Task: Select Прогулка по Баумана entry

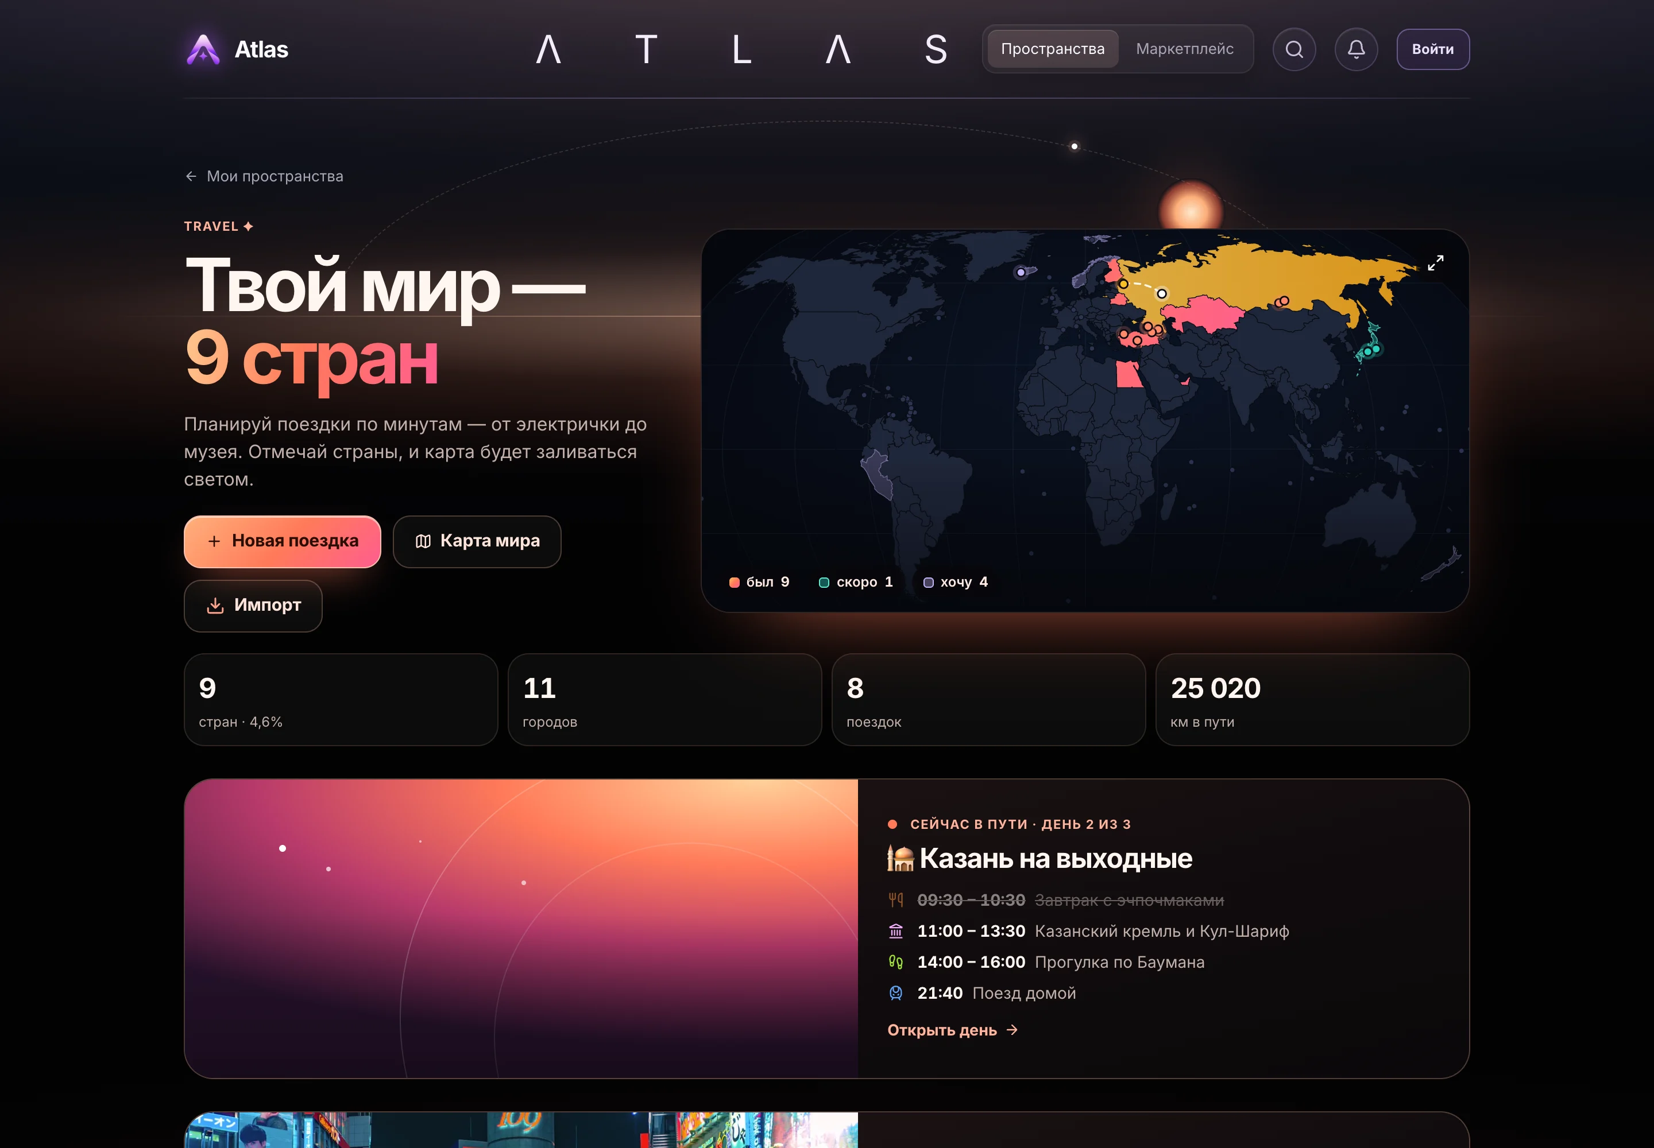Action: (1119, 961)
